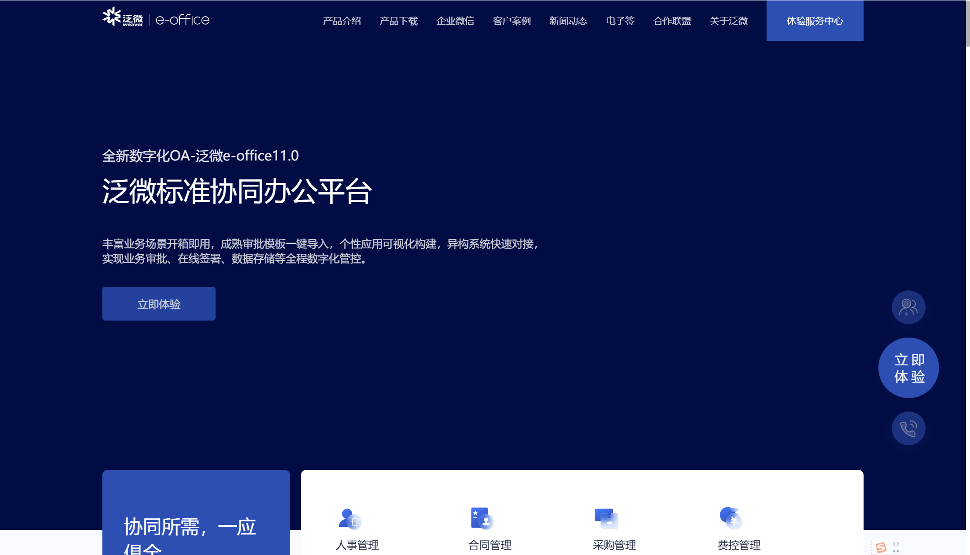Image resolution: width=970 pixels, height=555 pixels.
Task: Click the 采购管理 purchasing icon
Action: 606,519
